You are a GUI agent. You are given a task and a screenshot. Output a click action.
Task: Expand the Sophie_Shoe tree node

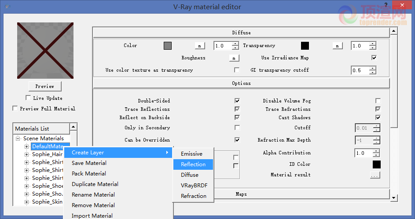pyautogui.click(x=26, y=186)
